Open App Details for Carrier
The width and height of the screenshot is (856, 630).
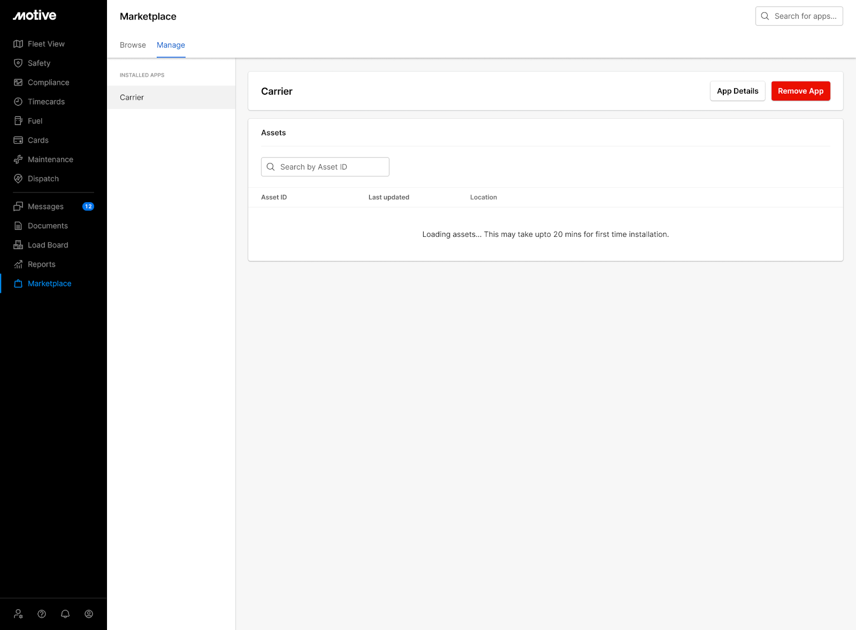tap(737, 91)
